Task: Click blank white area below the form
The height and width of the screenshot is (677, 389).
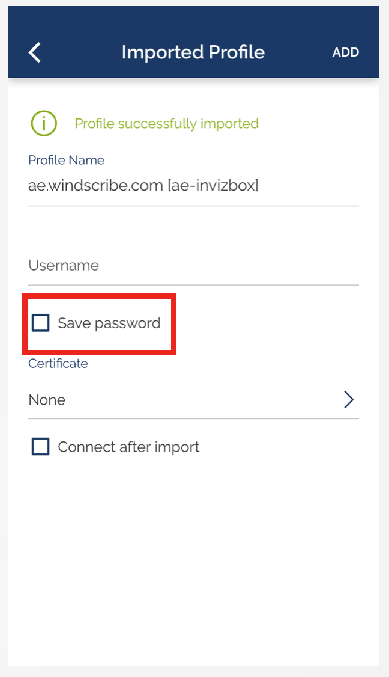Action: point(193,559)
